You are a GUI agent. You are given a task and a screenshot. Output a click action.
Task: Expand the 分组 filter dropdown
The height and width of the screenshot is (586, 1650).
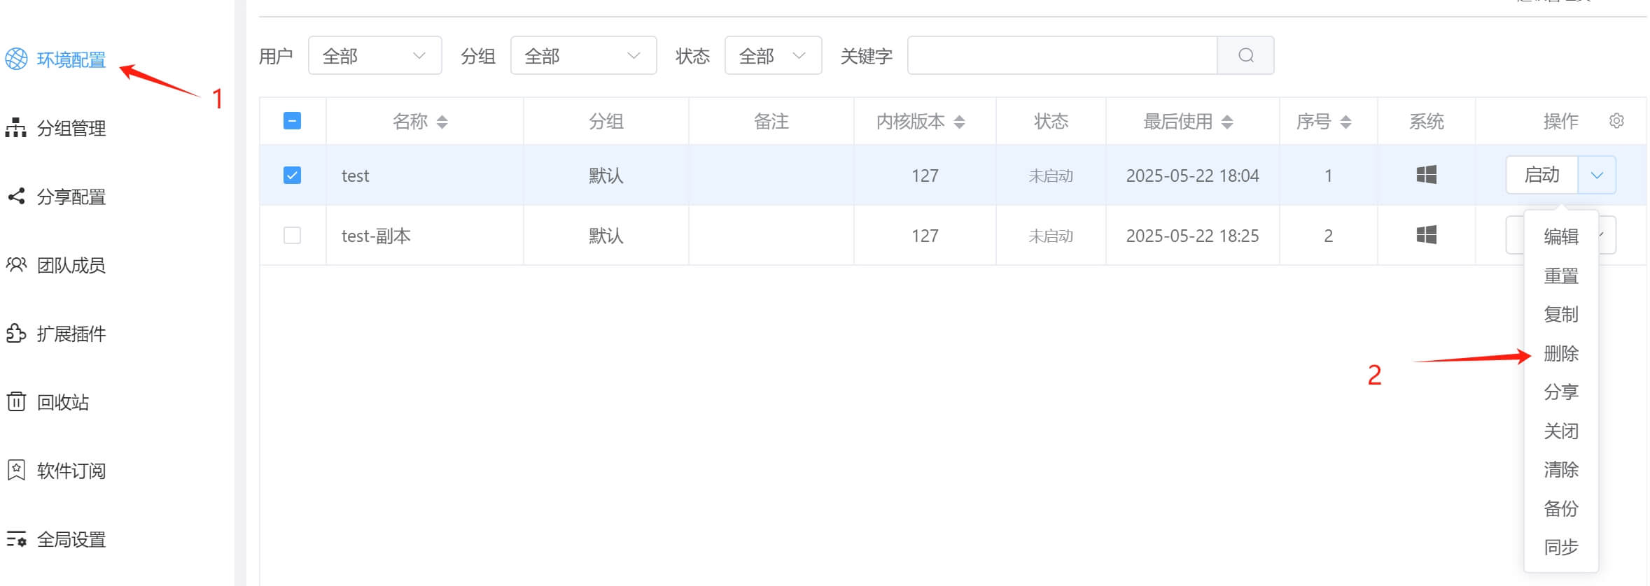(x=583, y=56)
